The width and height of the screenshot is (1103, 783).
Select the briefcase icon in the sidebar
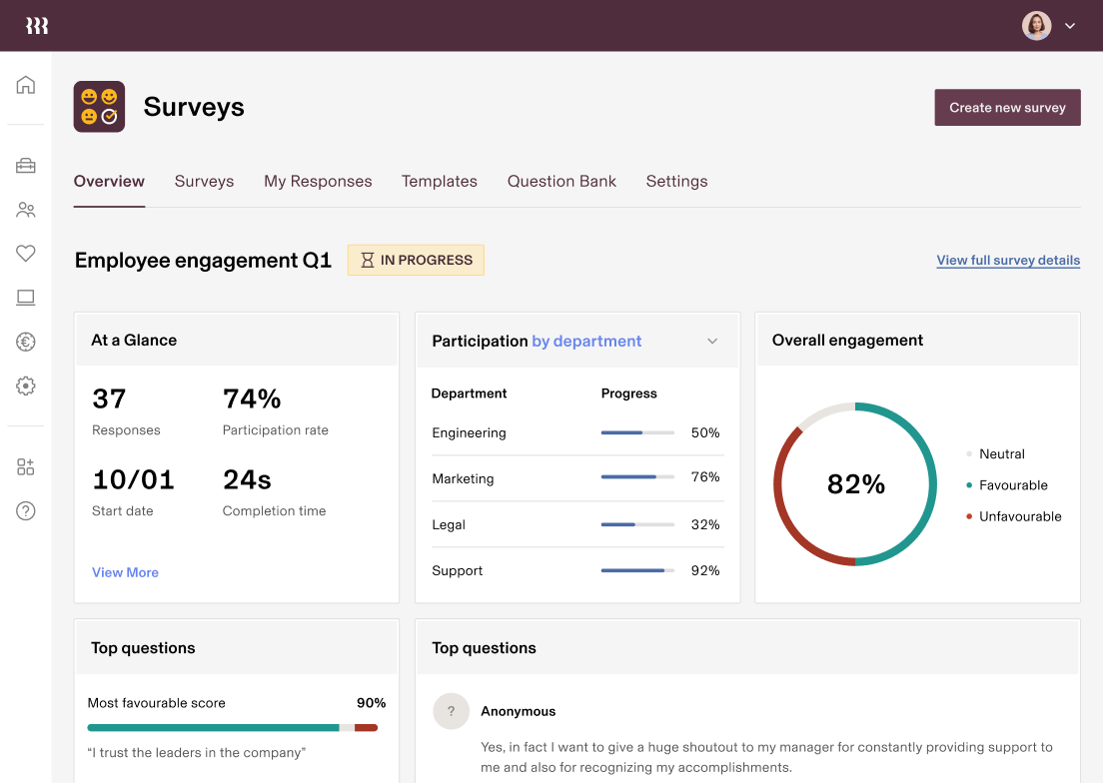(x=26, y=166)
